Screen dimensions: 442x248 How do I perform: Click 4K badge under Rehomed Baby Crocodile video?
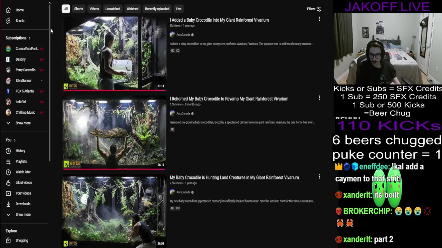click(172, 130)
